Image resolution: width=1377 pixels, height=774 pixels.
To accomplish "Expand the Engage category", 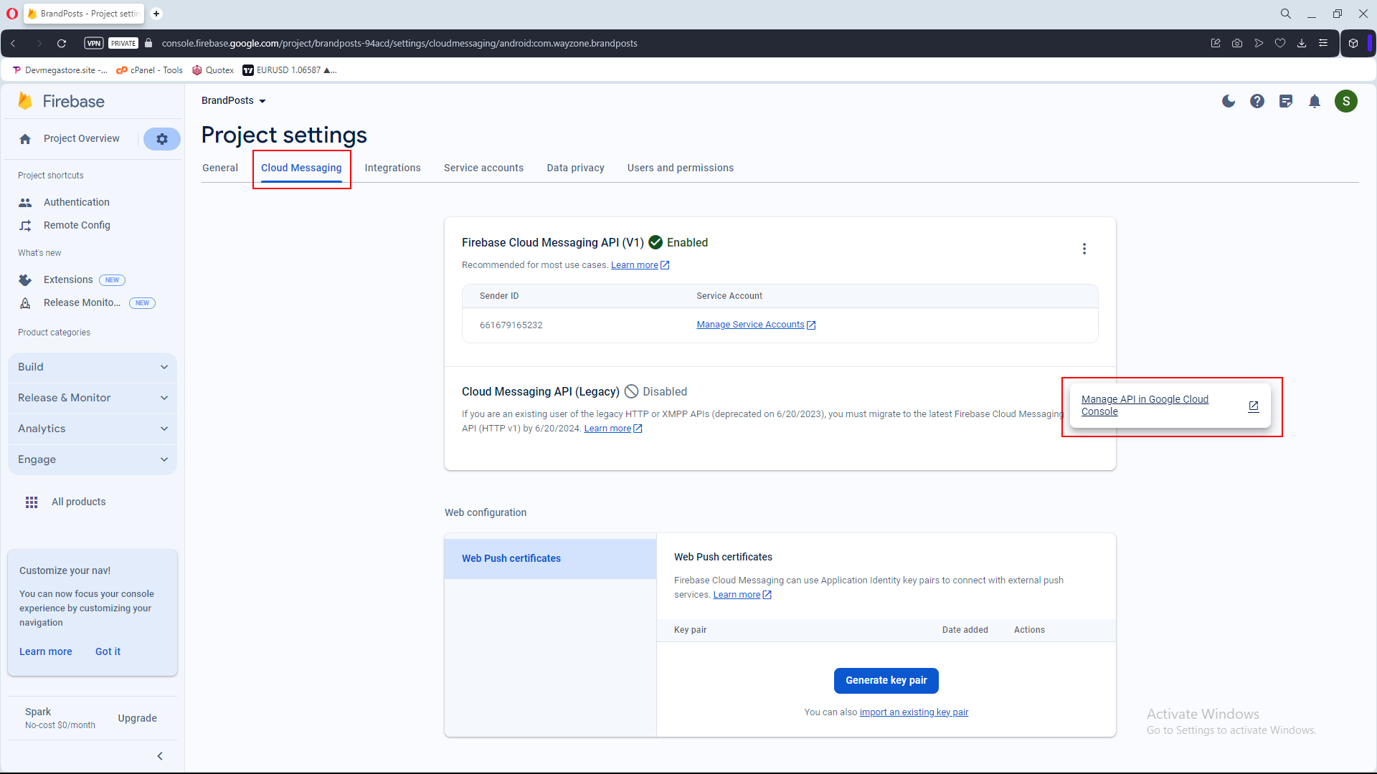I will click(93, 459).
